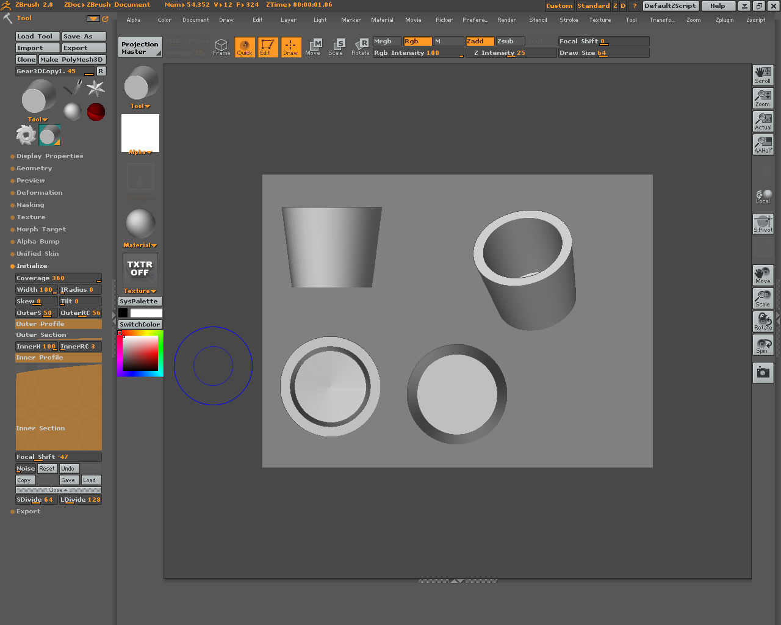Enable Zsub sculpting mode

coord(510,42)
